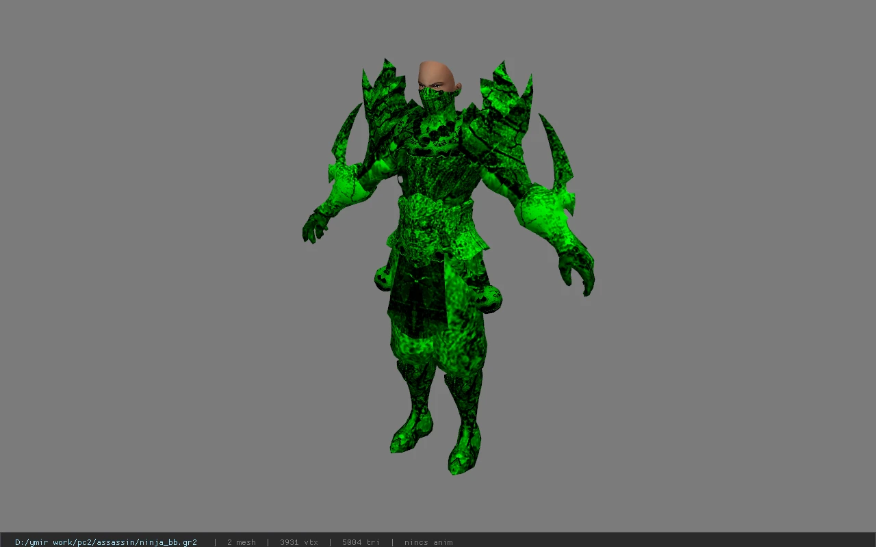This screenshot has width=876, height=547.
Task: Click the file path ninja_bb.gr2 in status bar
Action: pyautogui.click(x=106, y=542)
